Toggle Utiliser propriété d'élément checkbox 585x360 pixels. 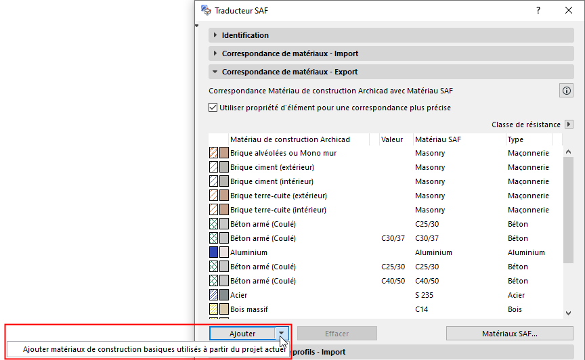click(213, 108)
